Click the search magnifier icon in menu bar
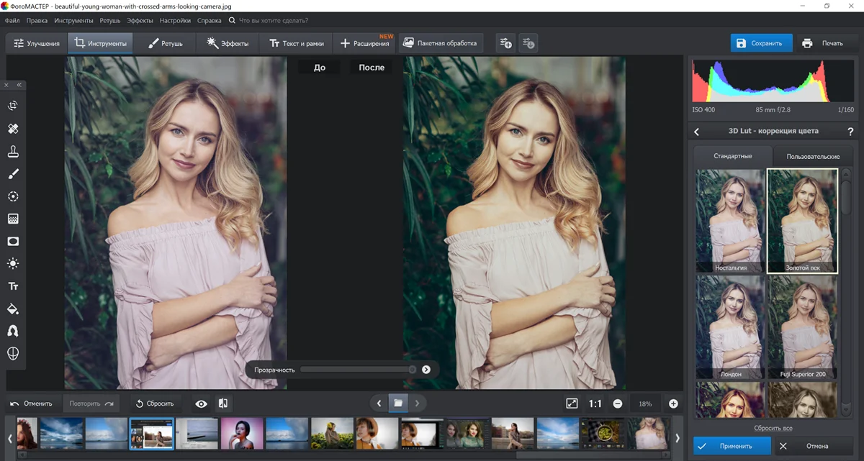 pos(232,21)
